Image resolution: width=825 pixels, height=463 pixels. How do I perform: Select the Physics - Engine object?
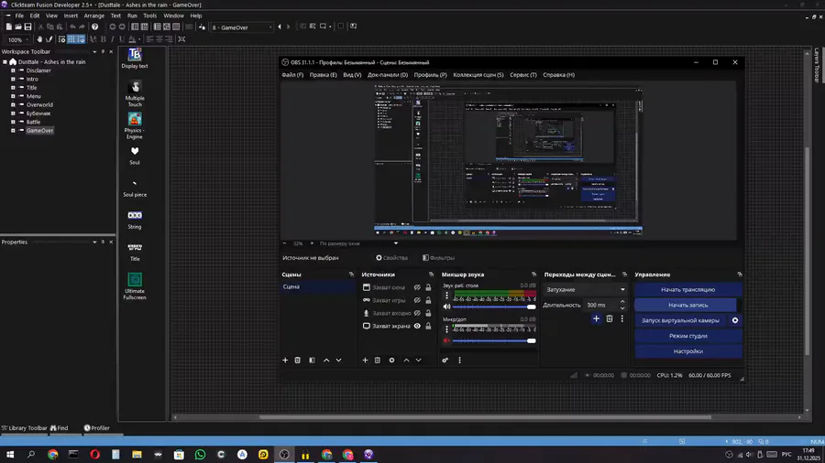point(135,125)
